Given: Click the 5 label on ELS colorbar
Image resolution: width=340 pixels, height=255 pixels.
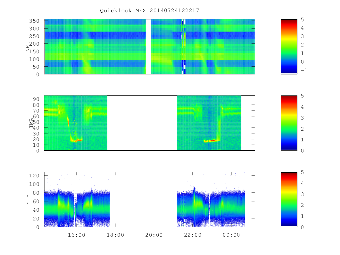Looking at the screenshot, I should coord(302,172).
